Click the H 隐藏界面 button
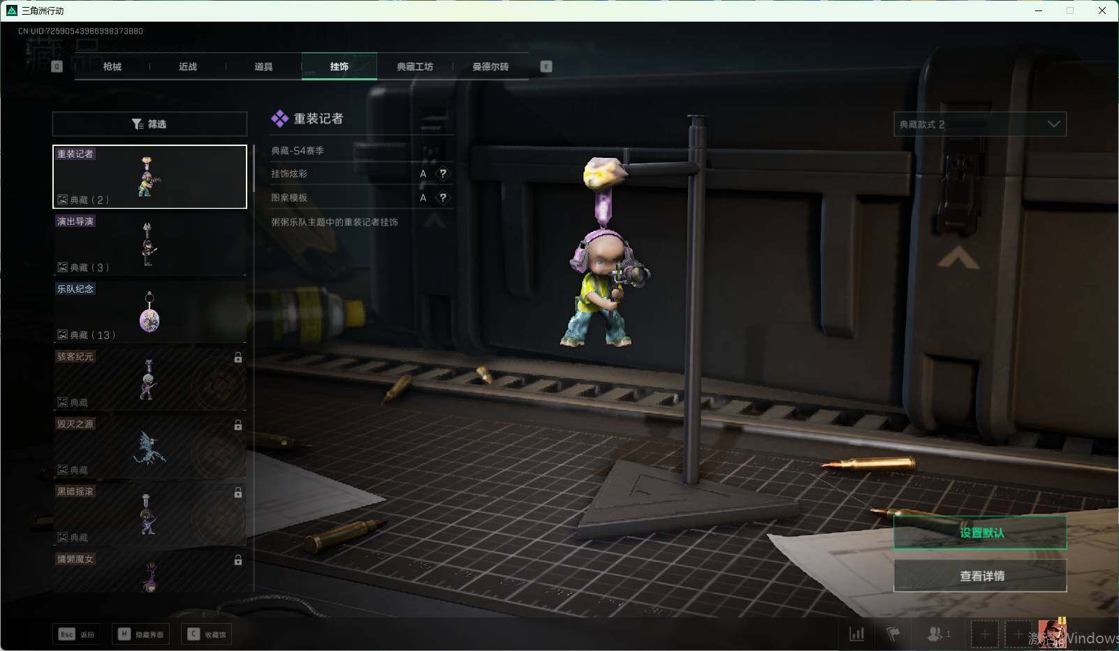Viewport: 1119px width, 651px height. tap(142, 634)
